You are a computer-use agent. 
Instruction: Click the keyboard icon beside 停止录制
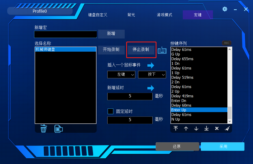pyautogui.click(x=162, y=50)
